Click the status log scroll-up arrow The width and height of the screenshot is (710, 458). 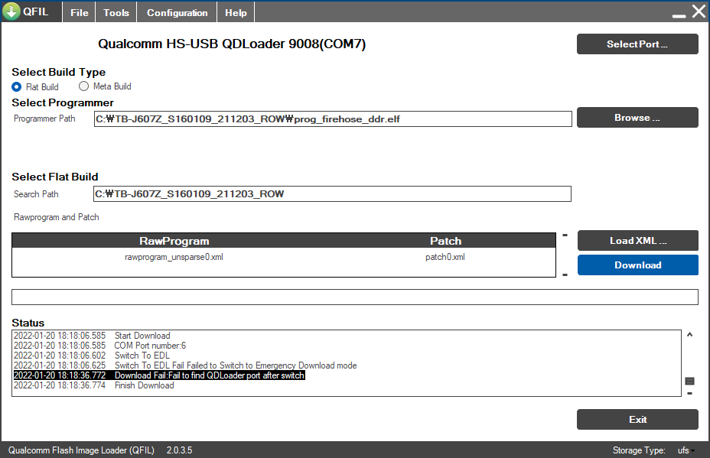[x=689, y=335]
